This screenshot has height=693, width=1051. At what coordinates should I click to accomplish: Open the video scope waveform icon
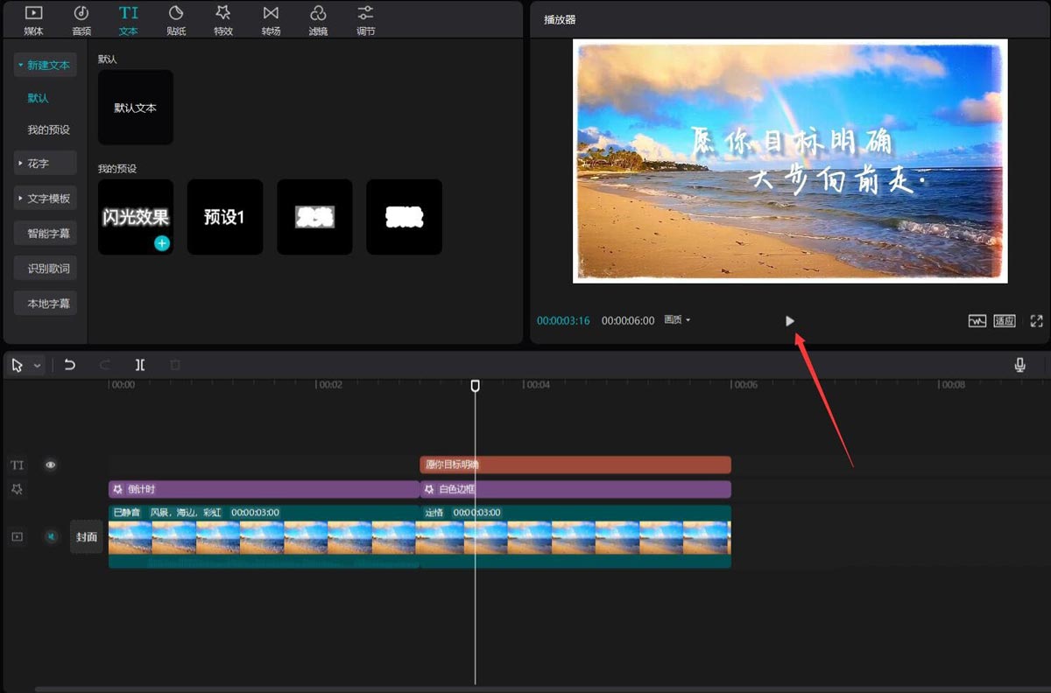[x=977, y=321]
